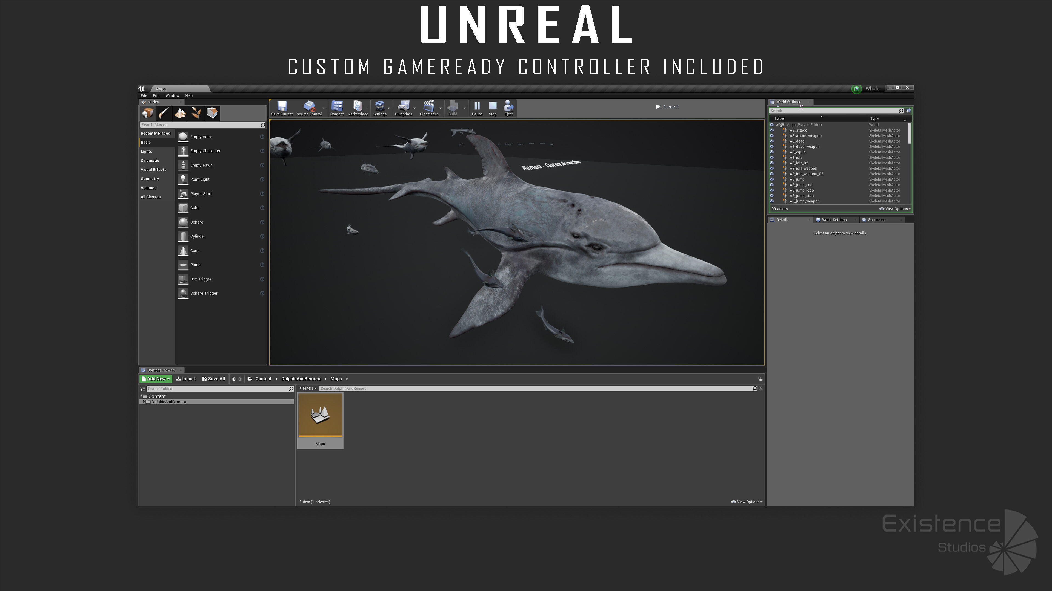The width and height of the screenshot is (1052, 591).
Task: Open the Window menu
Action: [x=172, y=96]
